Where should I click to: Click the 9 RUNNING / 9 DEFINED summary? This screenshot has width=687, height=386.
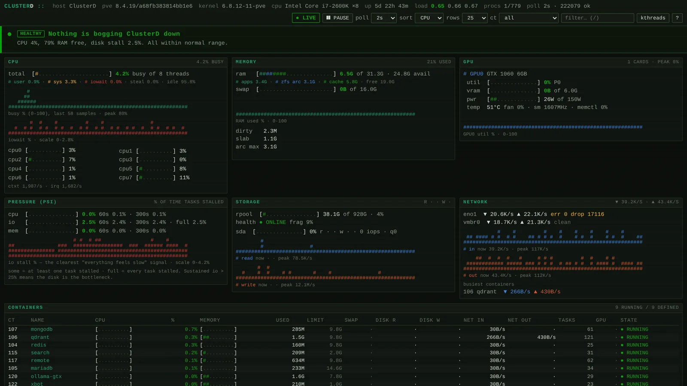tap(647, 308)
